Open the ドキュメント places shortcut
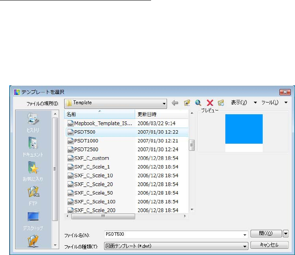The height and width of the screenshot is (255, 295). (33, 147)
